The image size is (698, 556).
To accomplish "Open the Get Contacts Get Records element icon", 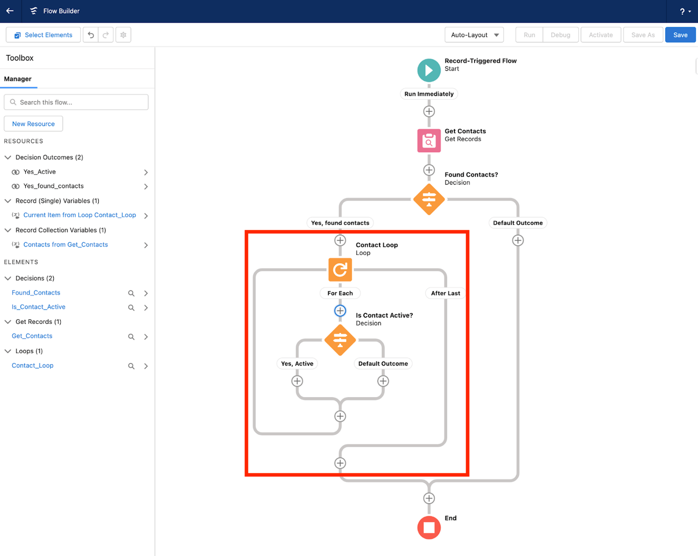I will (x=429, y=140).
